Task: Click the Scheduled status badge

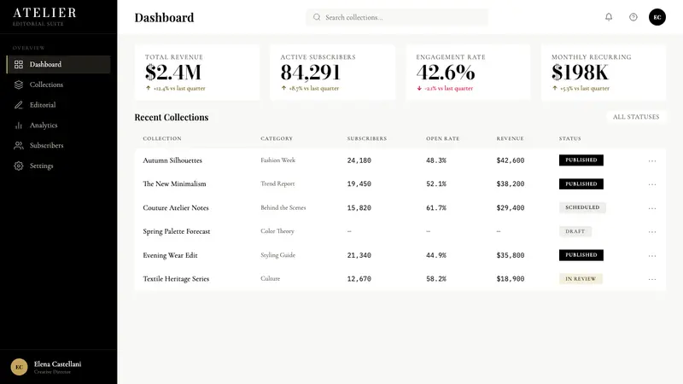Action: (582, 207)
